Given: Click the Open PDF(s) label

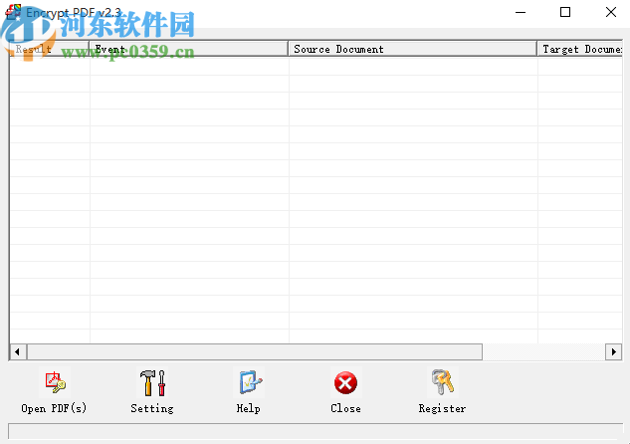Looking at the screenshot, I should tap(54, 408).
